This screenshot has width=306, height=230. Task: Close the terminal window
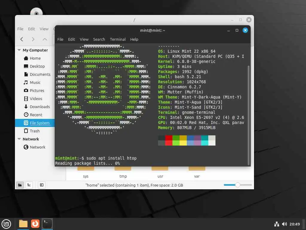click(245, 30)
